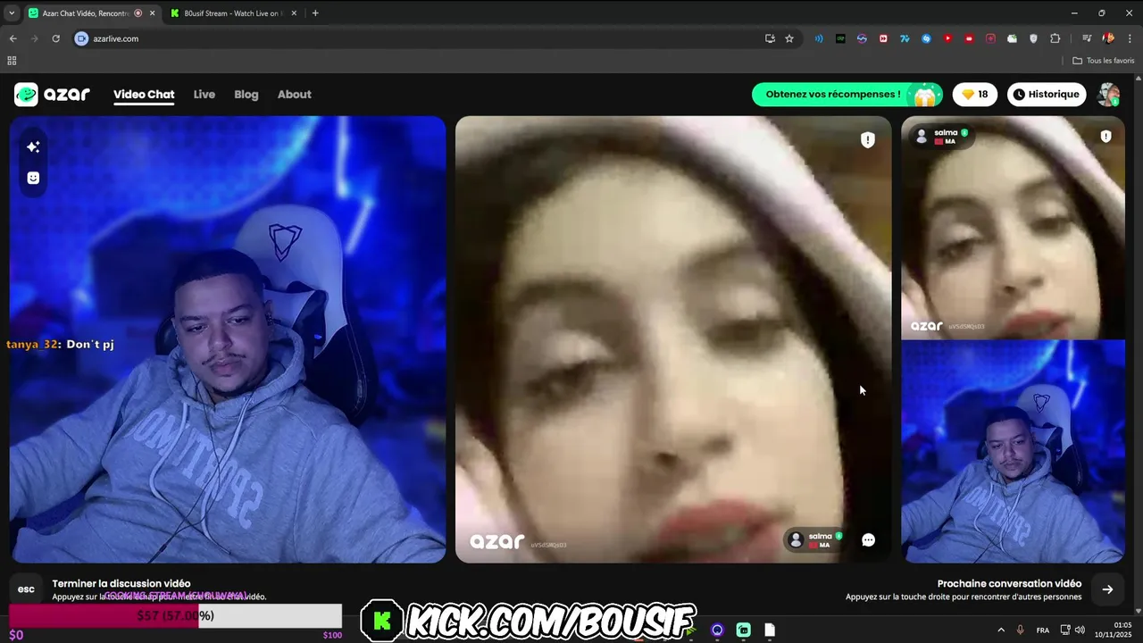Show hidden system tray icons chevron

tap(1000, 630)
